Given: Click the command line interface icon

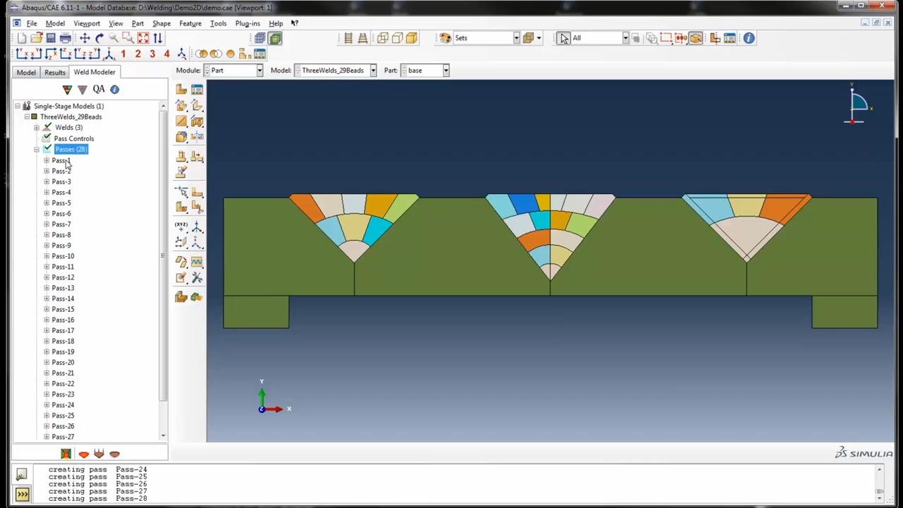Looking at the screenshot, I should pos(22,494).
